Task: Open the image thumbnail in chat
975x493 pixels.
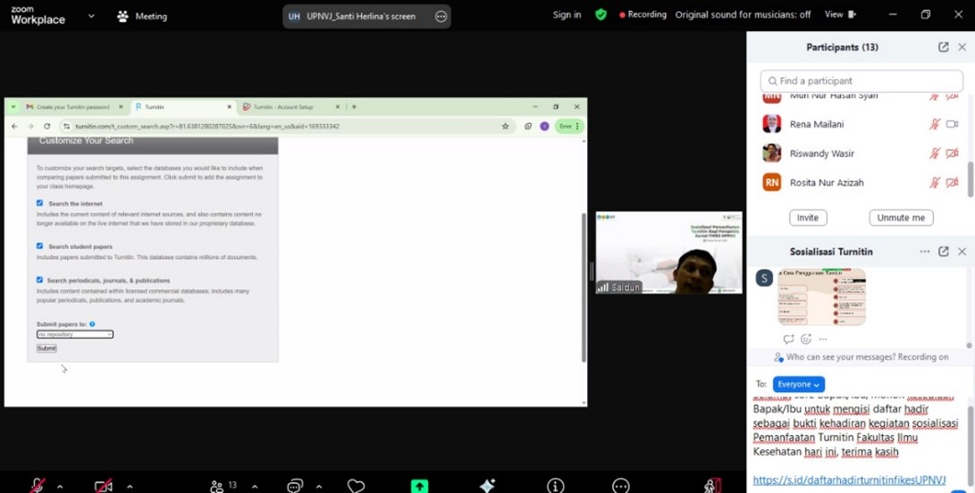Action: pyautogui.click(x=821, y=297)
